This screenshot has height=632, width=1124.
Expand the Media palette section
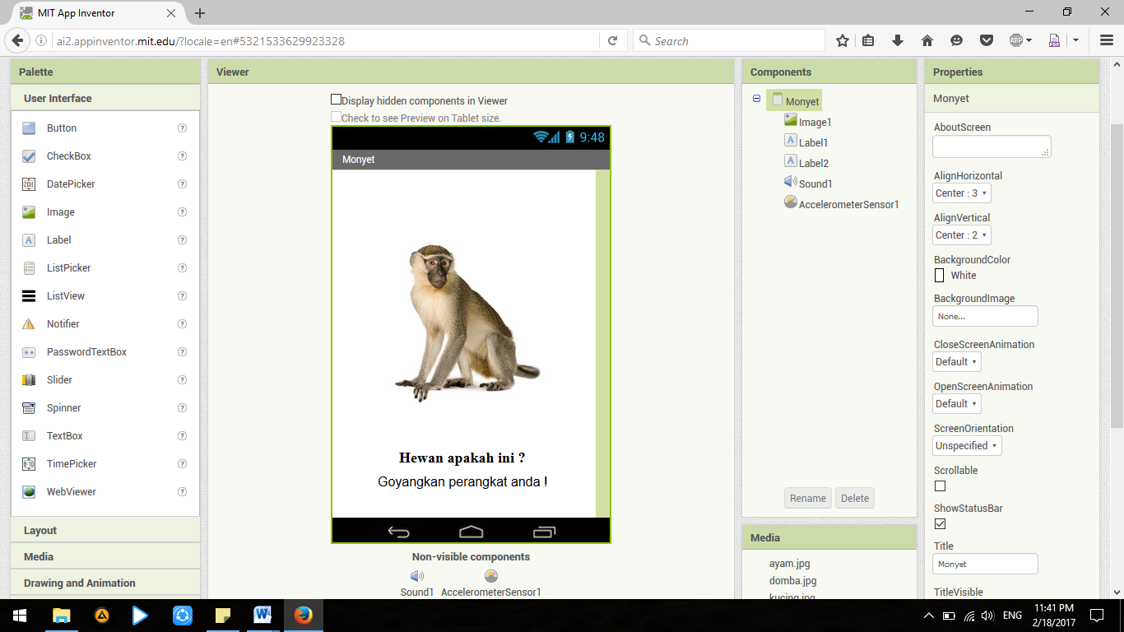(105, 557)
